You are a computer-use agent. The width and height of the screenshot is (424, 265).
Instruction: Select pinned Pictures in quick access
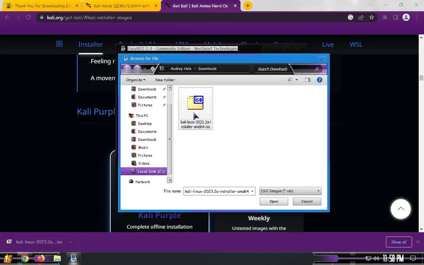click(x=145, y=105)
